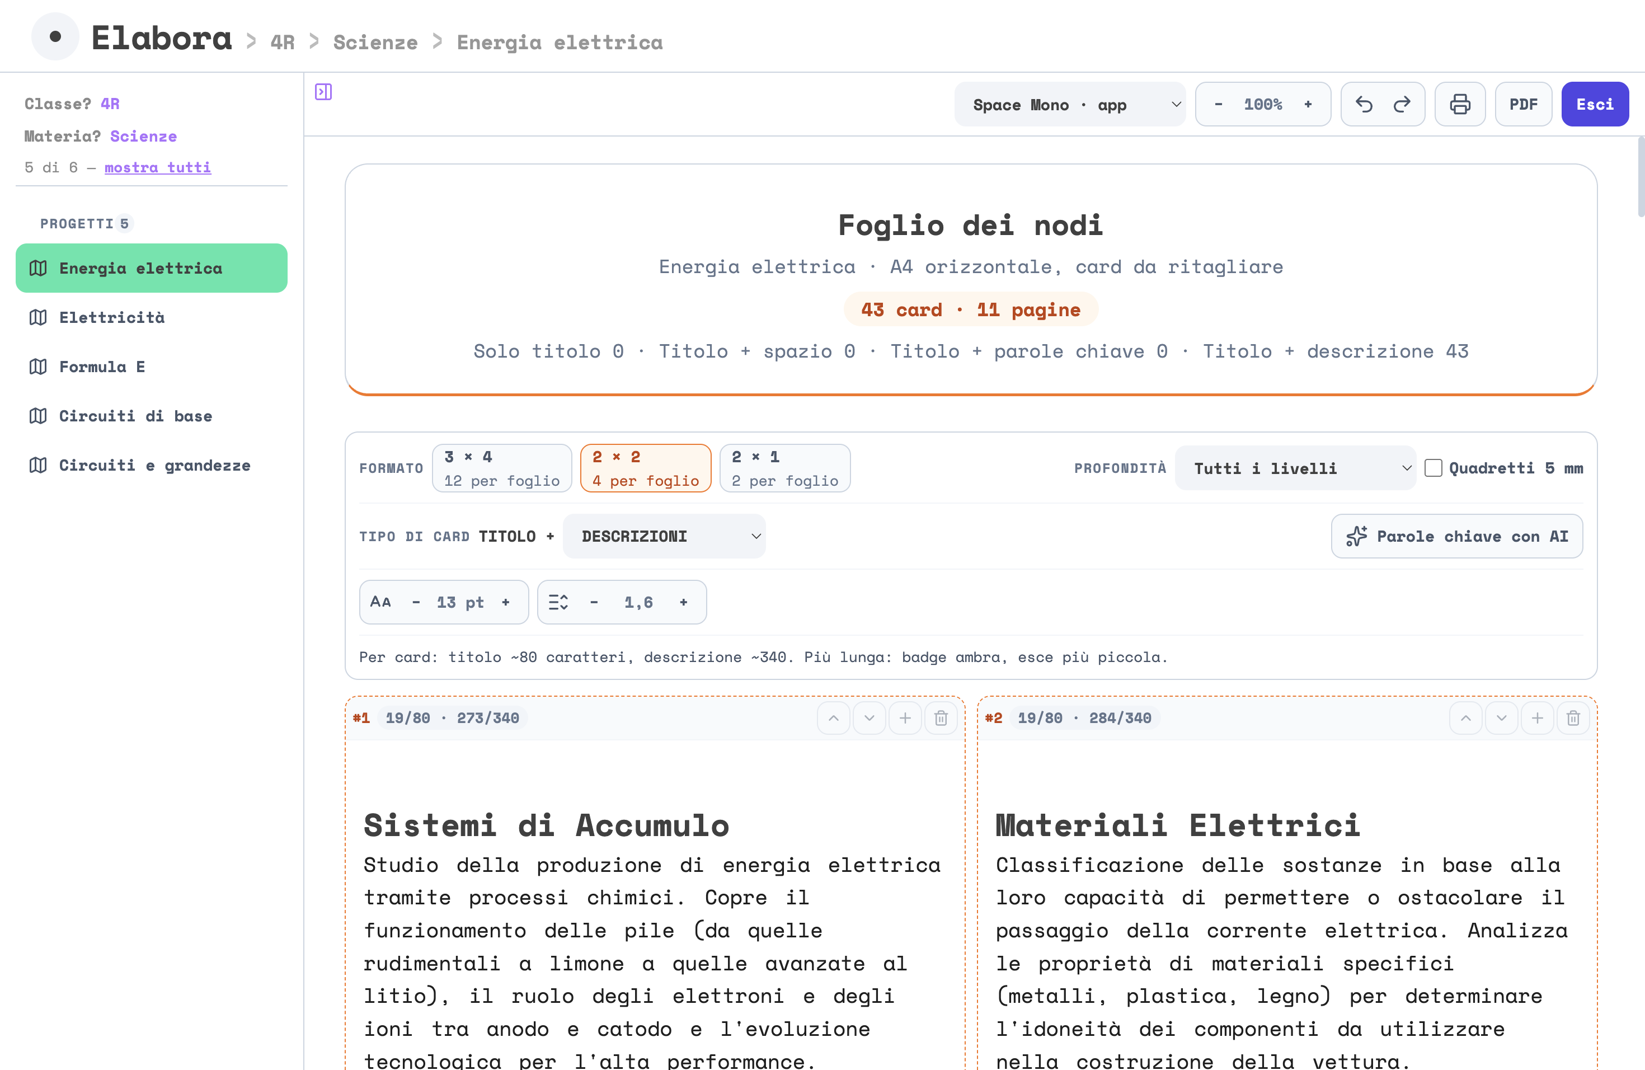Viewport: 1645px width, 1070px height.
Task: Open Circuiti di base project
Action: pyautogui.click(x=152, y=416)
